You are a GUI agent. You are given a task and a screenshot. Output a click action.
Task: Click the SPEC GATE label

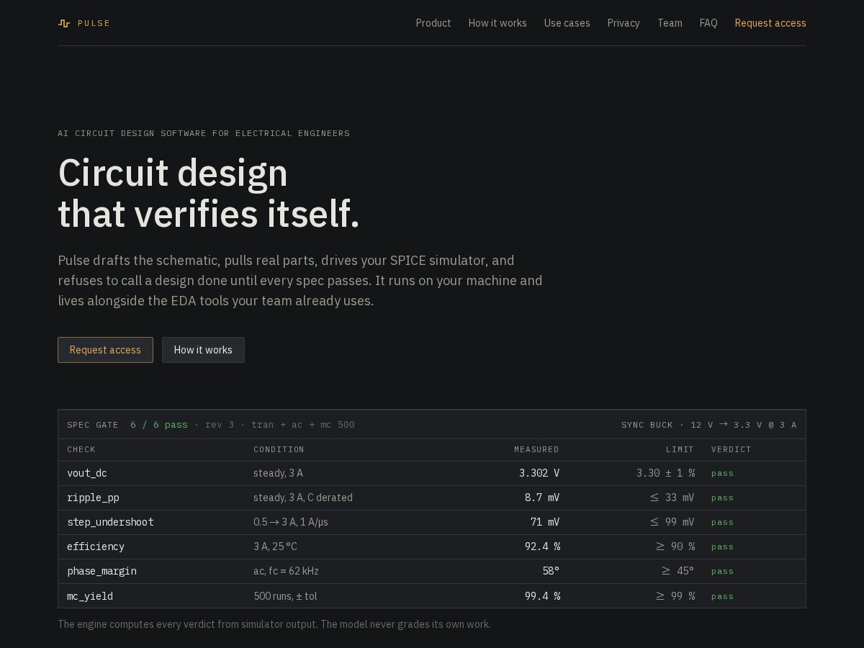click(93, 425)
